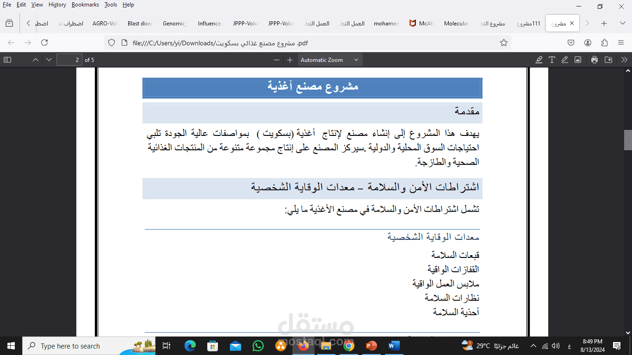Viewport: 632px width, 355px height.
Task: Zoom in on the PDF page
Action: tap(289, 59)
